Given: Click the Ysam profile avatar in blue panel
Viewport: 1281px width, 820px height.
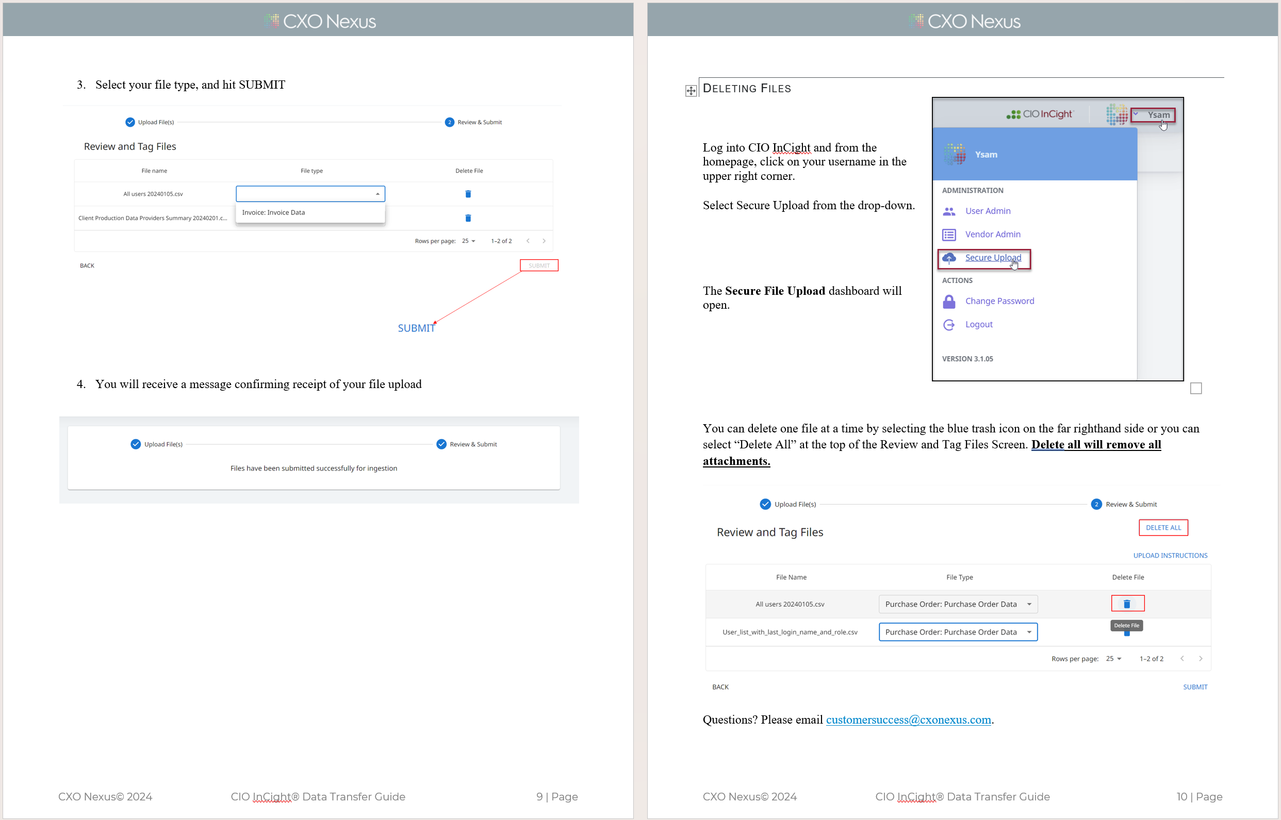Looking at the screenshot, I should tap(955, 155).
